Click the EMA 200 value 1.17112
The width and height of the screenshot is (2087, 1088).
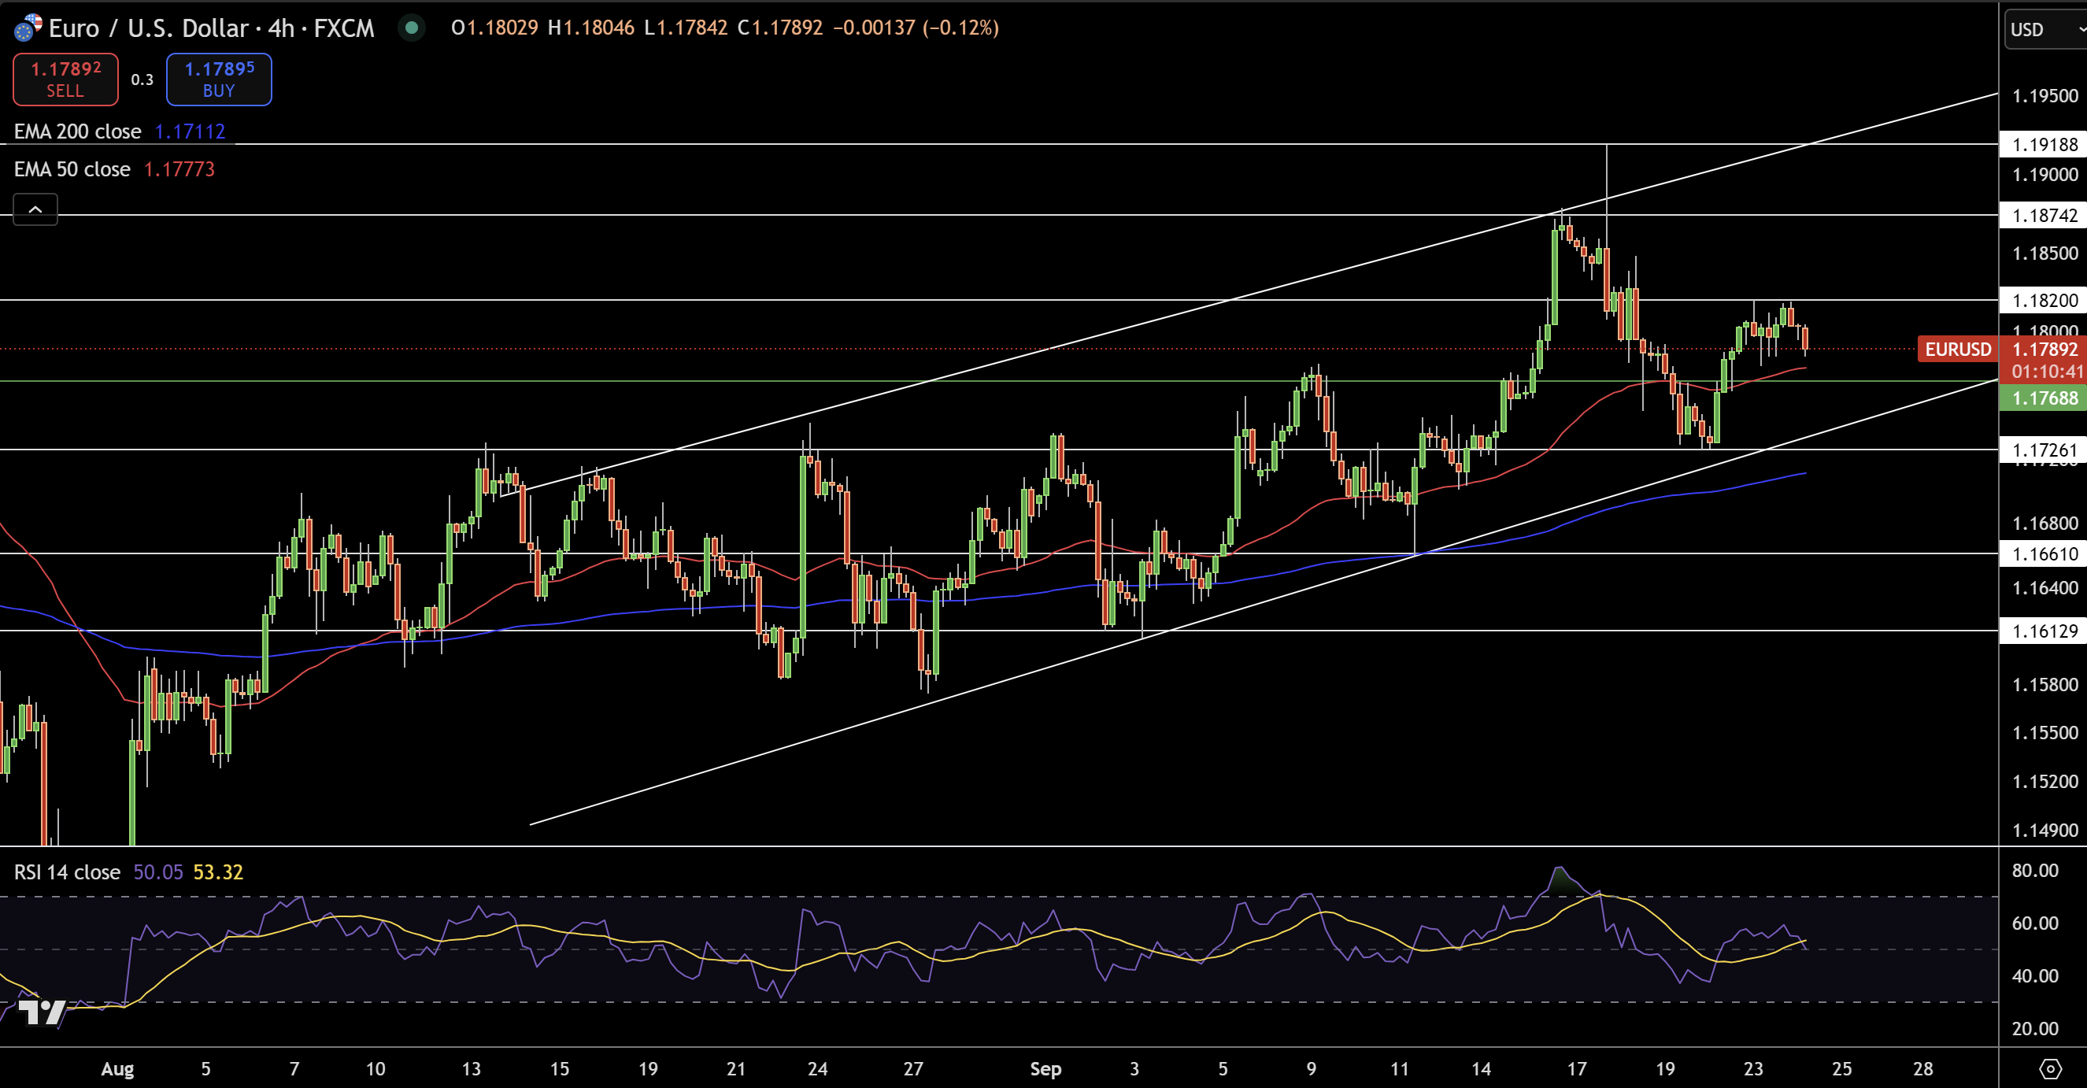coord(190,131)
